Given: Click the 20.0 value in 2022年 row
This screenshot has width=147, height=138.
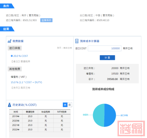Looking at the screenshot, I should point(30,130).
